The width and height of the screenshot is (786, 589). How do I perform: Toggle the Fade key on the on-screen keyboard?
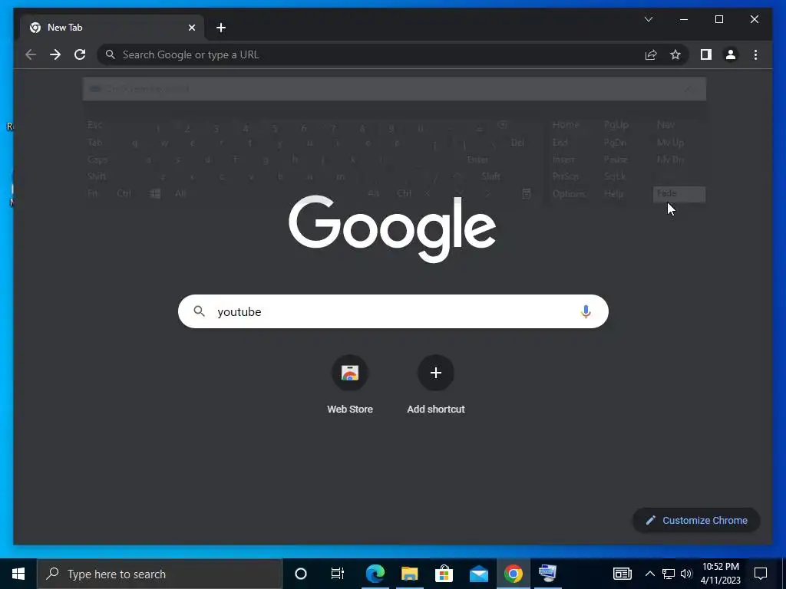pyautogui.click(x=679, y=194)
